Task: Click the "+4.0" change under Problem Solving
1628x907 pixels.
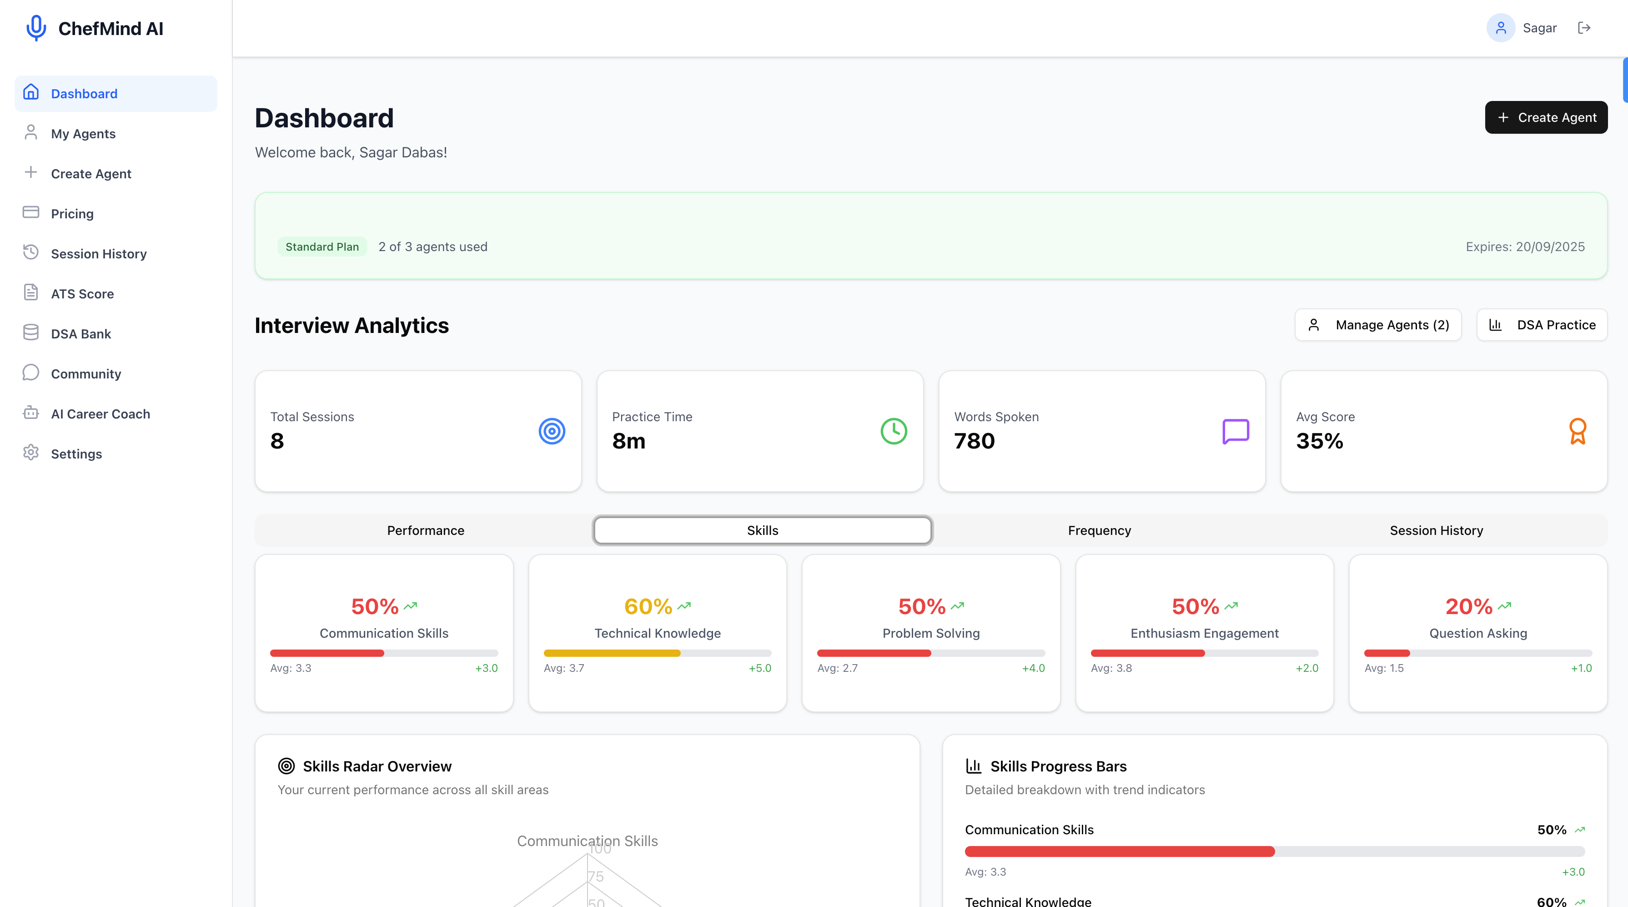Action: (1033, 668)
